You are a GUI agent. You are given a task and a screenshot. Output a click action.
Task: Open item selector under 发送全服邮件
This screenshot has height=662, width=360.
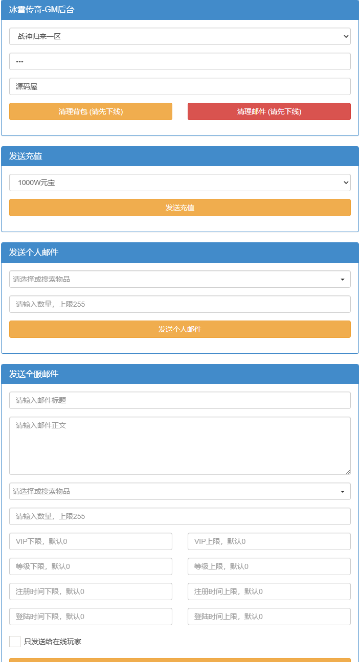tap(180, 491)
